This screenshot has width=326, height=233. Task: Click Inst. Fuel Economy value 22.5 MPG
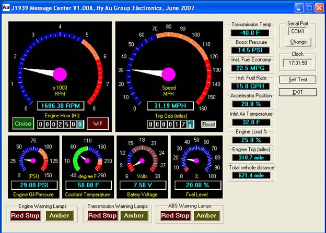pyautogui.click(x=251, y=68)
